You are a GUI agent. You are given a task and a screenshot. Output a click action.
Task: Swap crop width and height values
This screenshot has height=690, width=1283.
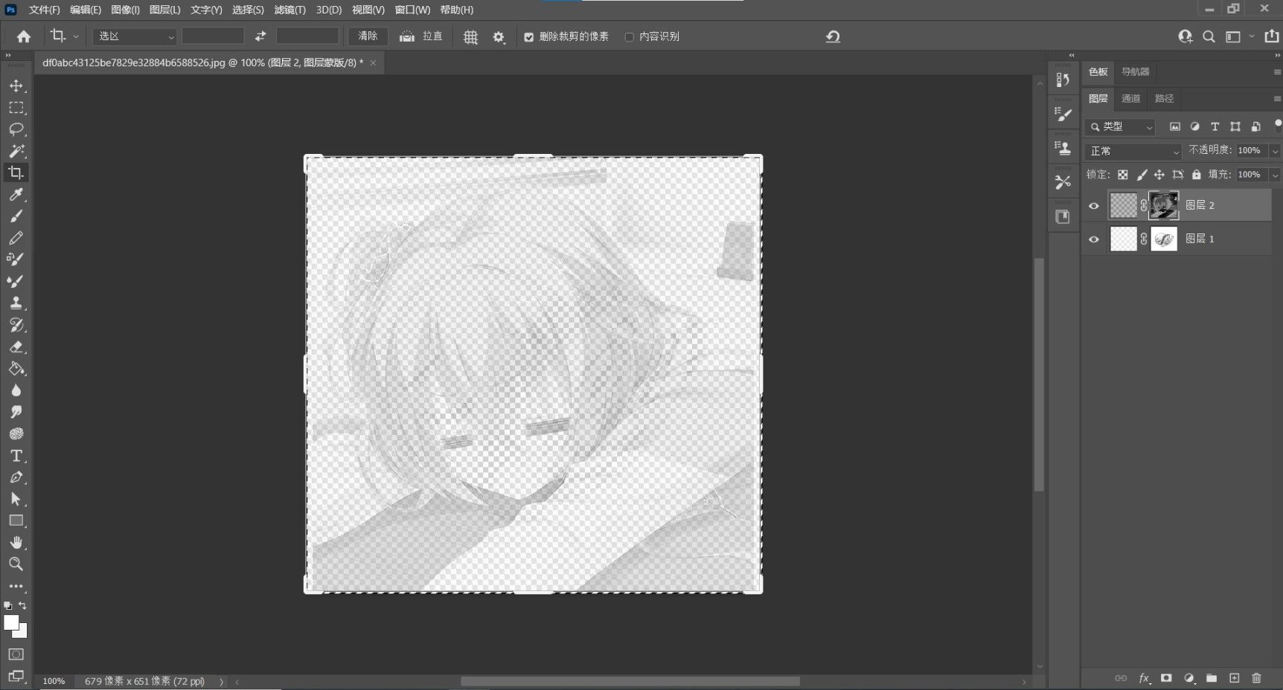tap(260, 36)
